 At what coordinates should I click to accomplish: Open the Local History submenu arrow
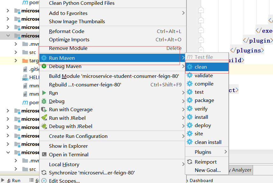coord(183,164)
